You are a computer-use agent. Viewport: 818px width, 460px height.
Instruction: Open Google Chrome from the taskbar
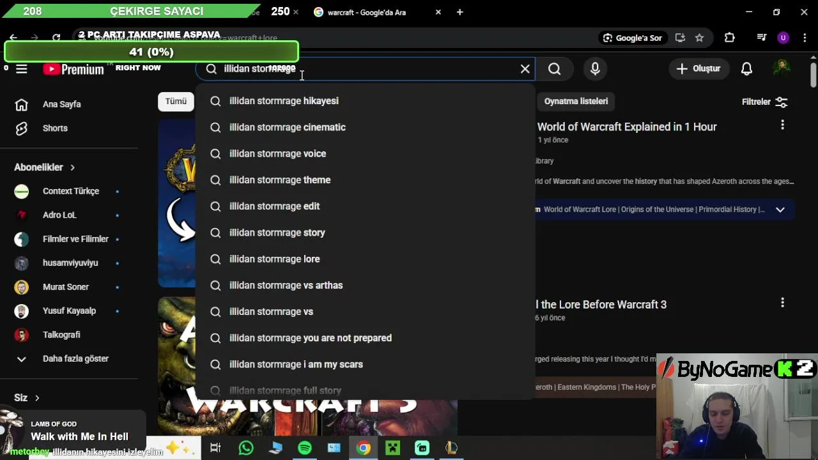364,448
